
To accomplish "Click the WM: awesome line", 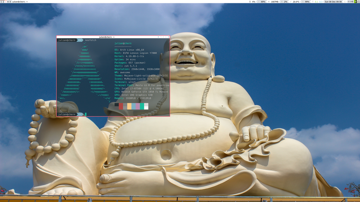I will click(122, 72).
